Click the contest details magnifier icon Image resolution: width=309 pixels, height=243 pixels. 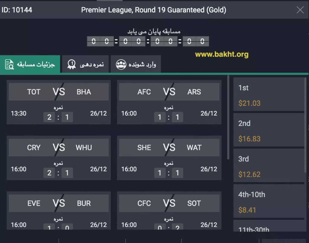(9, 64)
